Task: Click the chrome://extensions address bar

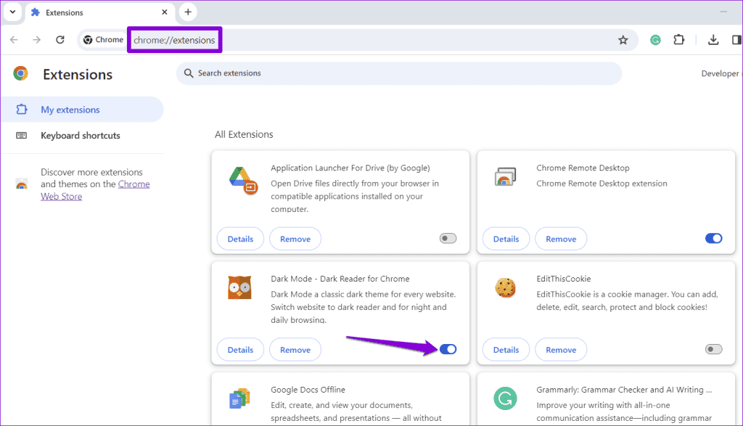Action: click(x=175, y=40)
